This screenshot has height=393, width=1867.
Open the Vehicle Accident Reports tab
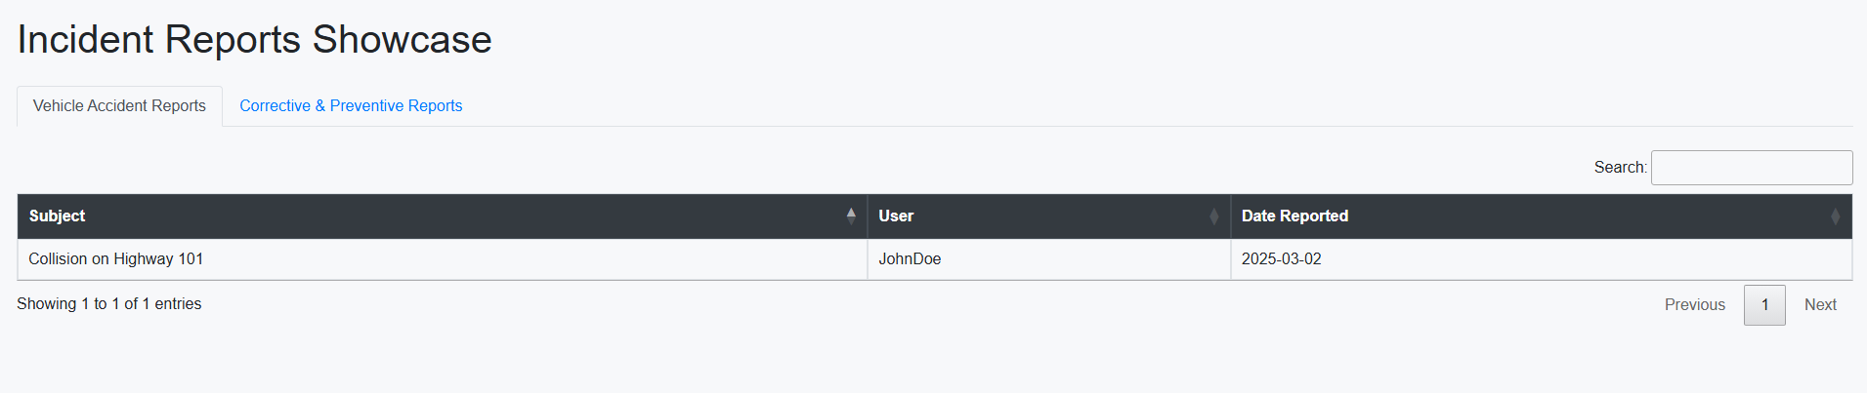pos(119,105)
